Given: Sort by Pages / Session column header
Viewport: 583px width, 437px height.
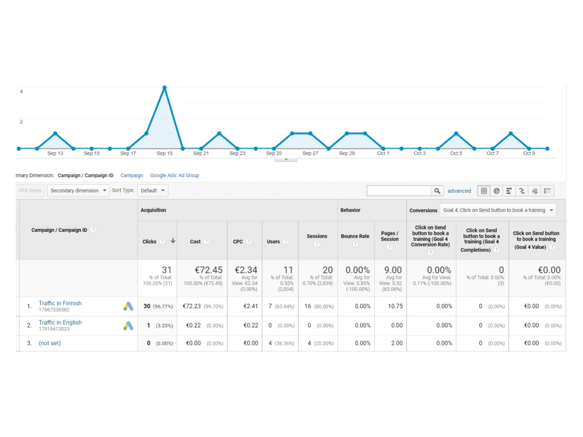Looking at the screenshot, I should point(389,237).
